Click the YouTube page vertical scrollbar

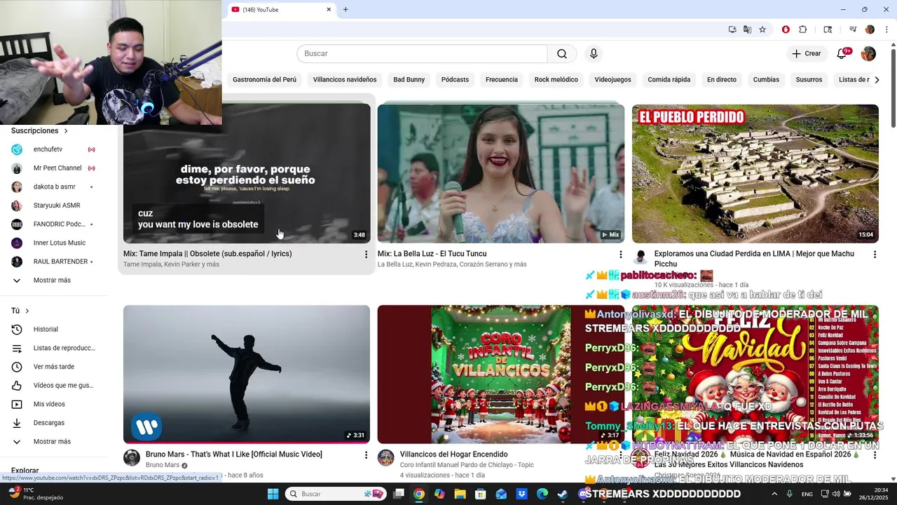(x=893, y=88)
